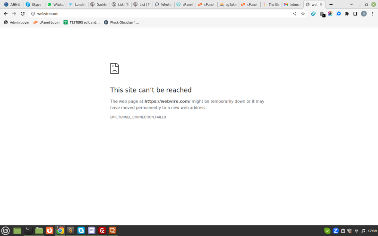
Task: Switch to the Wholesale tab
Action: pyautogui.click(x=163, y=5)
